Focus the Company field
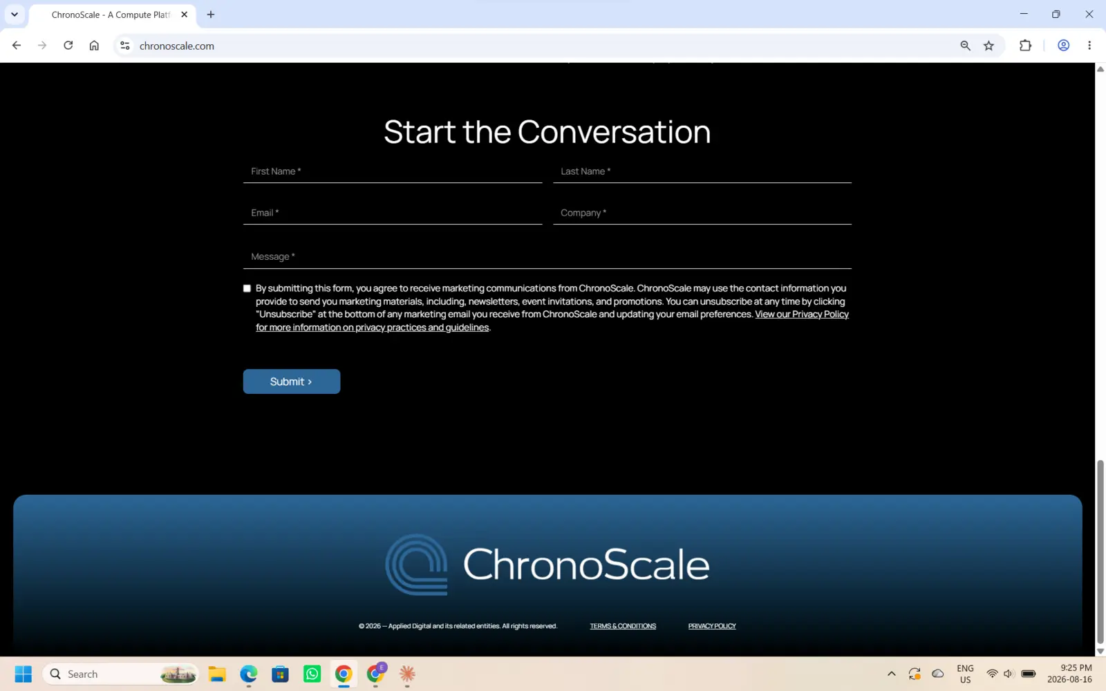1106x691 pixels. (702, 213)
